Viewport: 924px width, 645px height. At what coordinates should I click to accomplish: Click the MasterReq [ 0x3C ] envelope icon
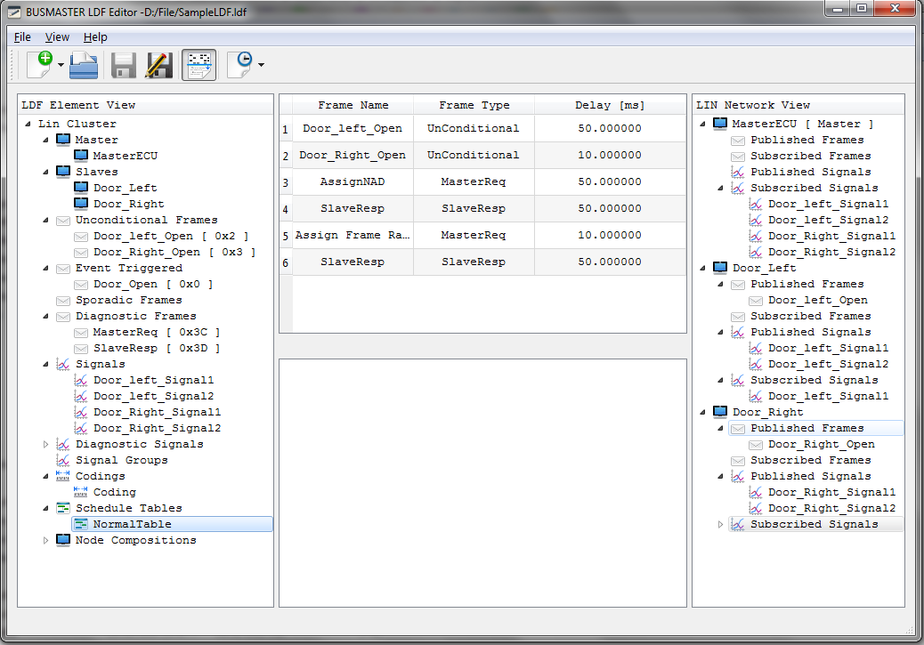click(x=81, y=333)
